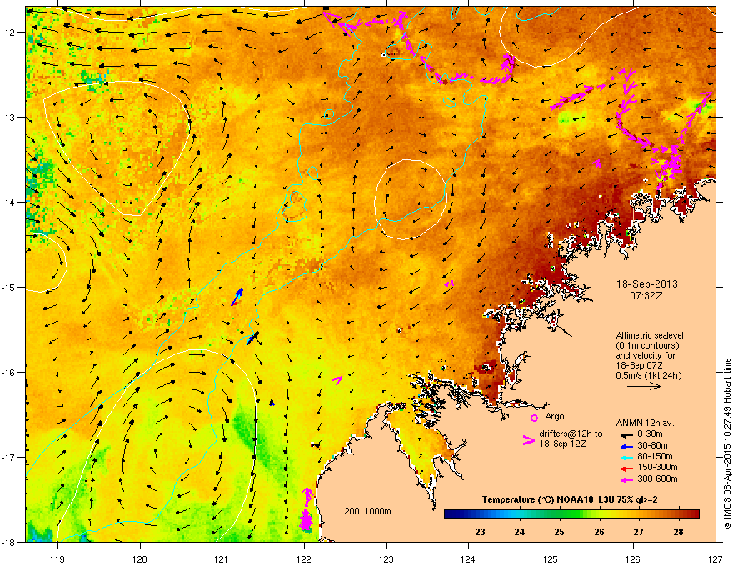The height and width of the screenshot is (567, 733).
Task: Click the magenta drifter arrowhead legend symbol
Action: 528,439
